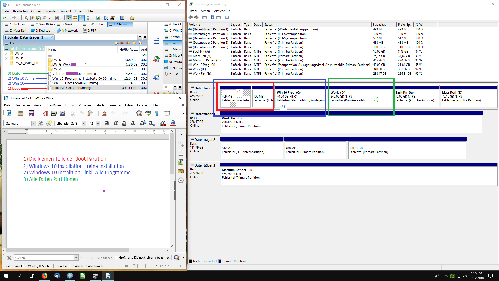The image size is (499, 281).
Task: Open the Favoriten menu in FreeCommander
Action: coord(51,11)
